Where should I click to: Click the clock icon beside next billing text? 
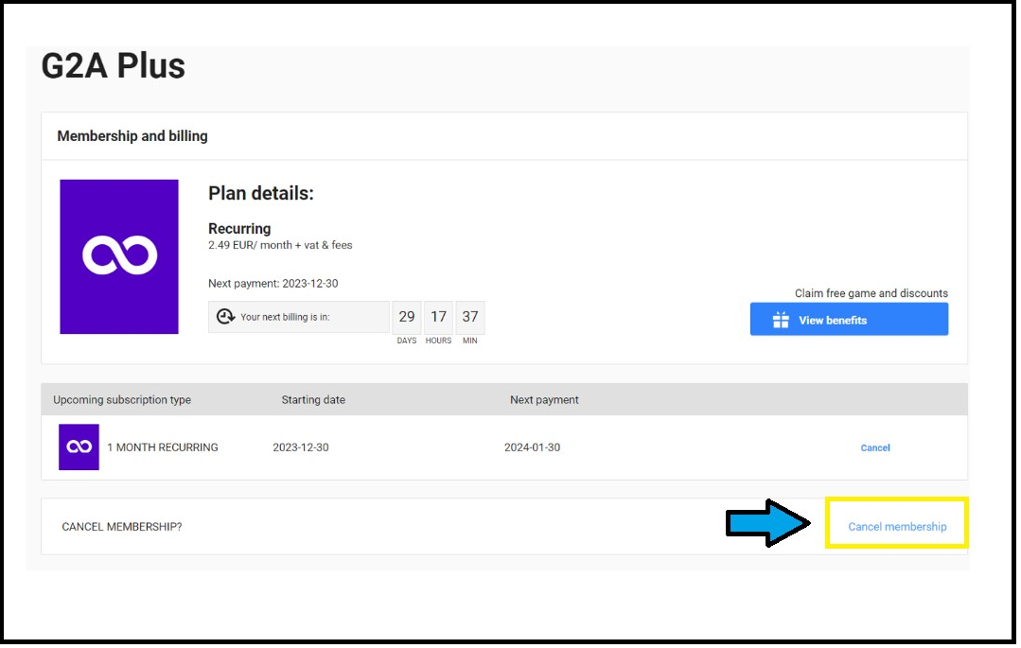[x=225, y=317]
